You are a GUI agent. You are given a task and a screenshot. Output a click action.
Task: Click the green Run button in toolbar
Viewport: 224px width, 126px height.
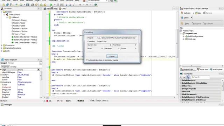51,5
